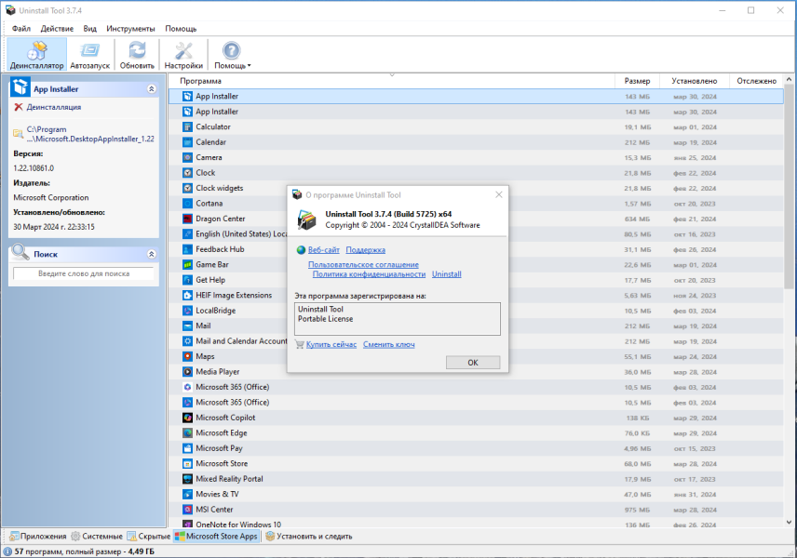Viewport: 797px width, 558px height.
Task: Open the Вид menu
Action: [90, 29]
